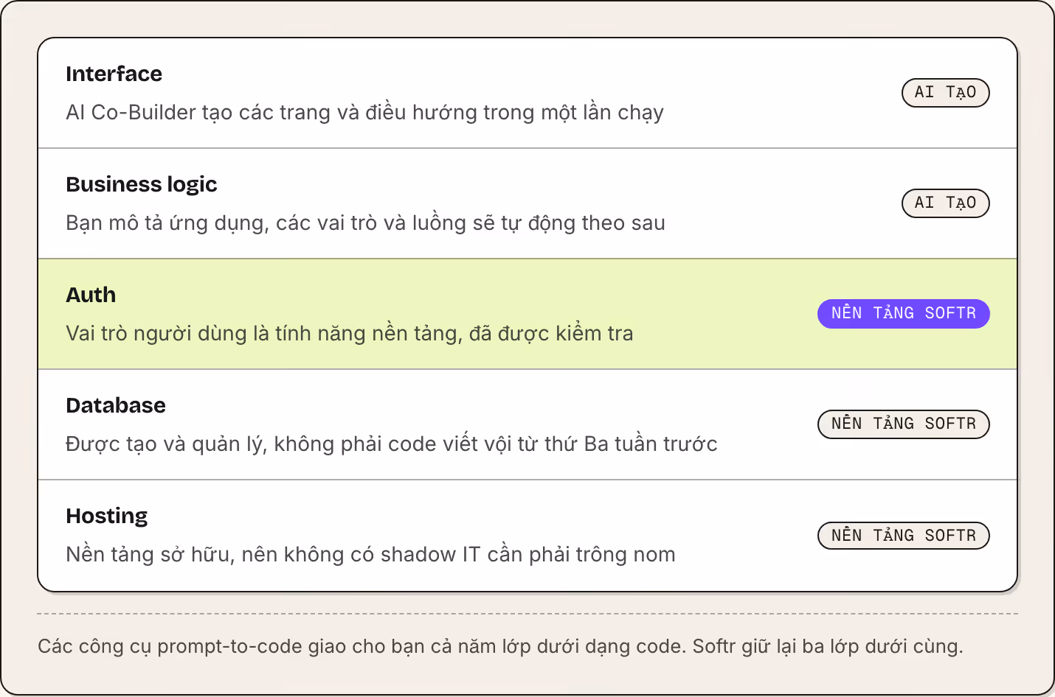This screenshot has width=1055, height=697.
Task: Click text "Bạn mô tả ứng dụng, các vai trò"
Action: [221, 223]
